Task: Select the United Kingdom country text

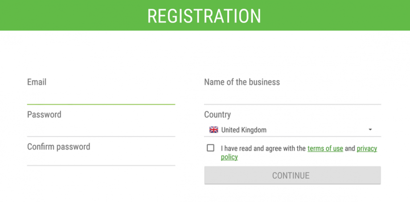Action: (x=244, y=130)
